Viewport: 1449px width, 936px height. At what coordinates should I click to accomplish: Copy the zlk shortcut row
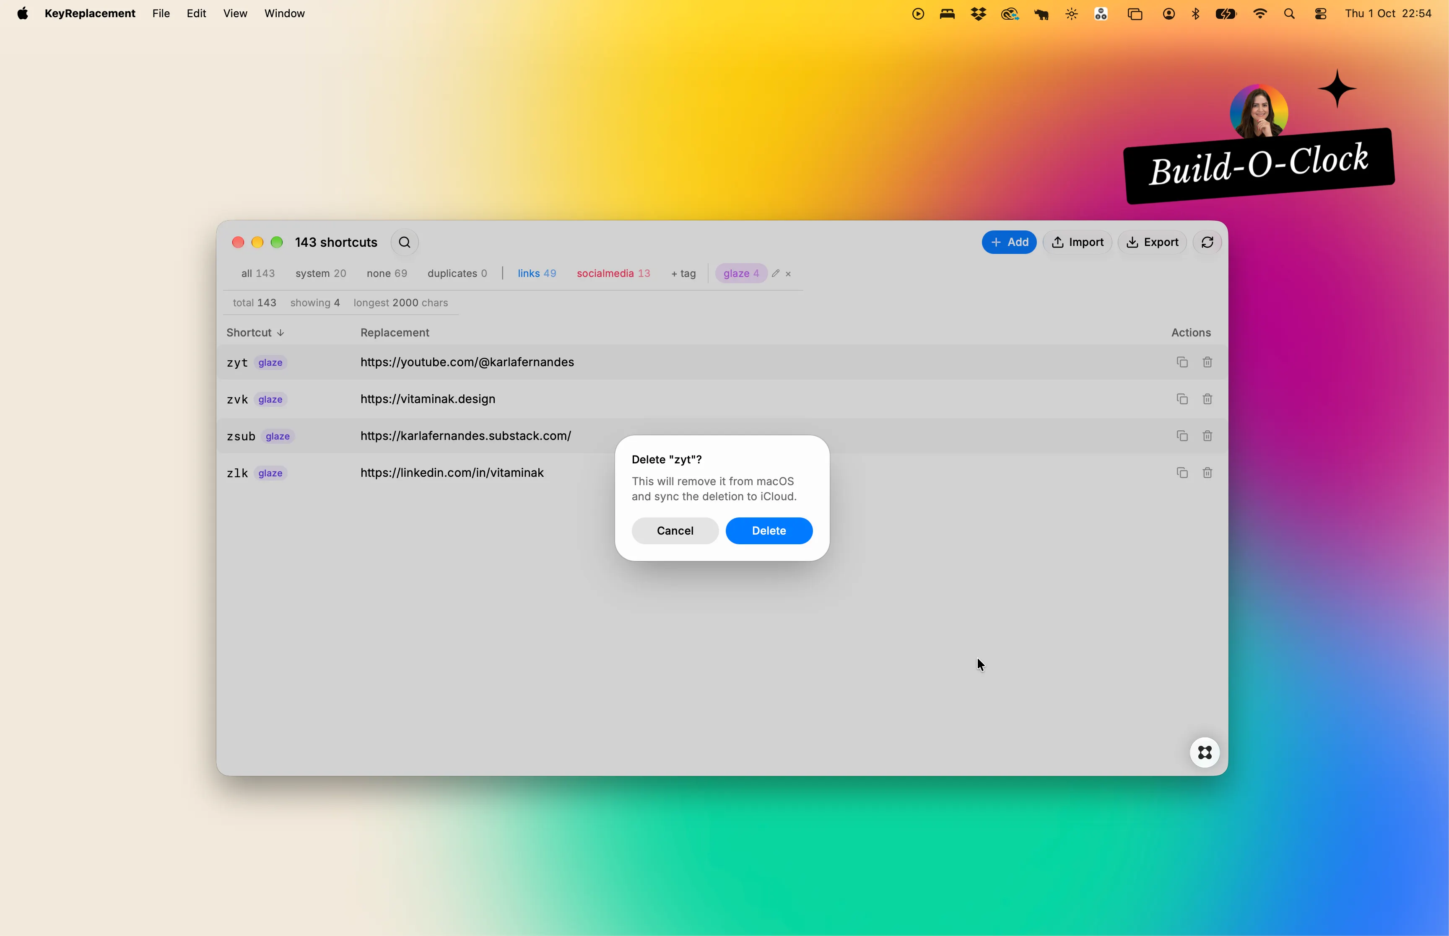point(1182,473)
